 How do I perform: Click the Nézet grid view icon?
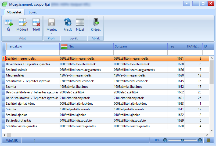pos(80,22)
